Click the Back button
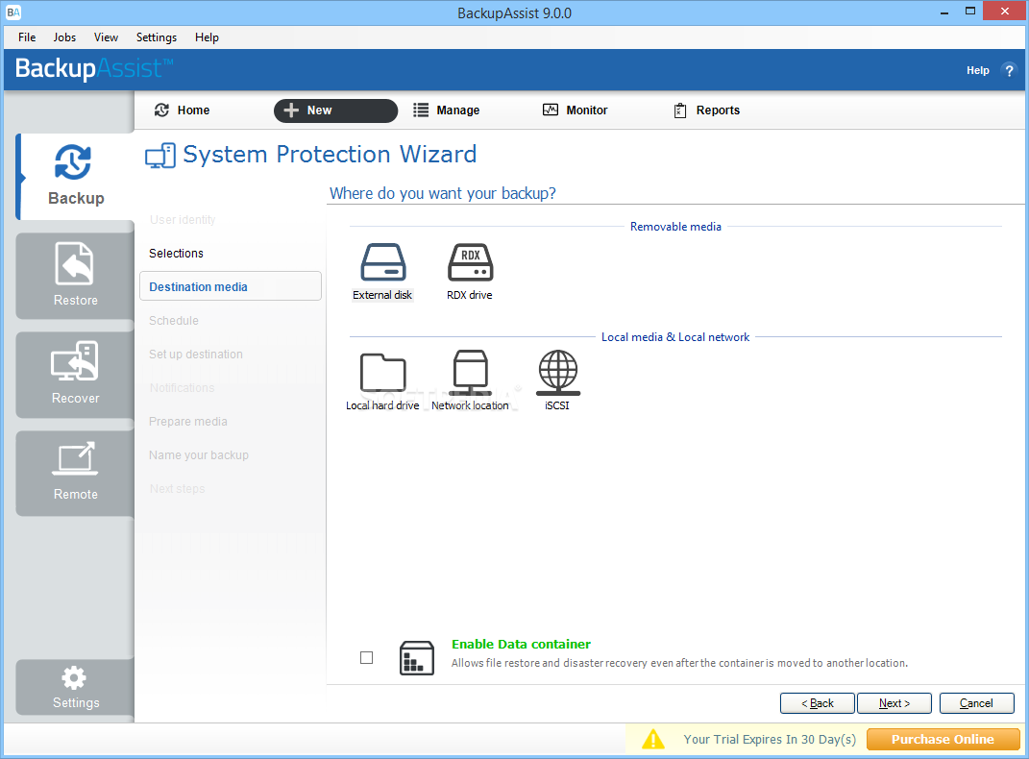This screenshot has height=759, width=1029. [x=817, y=703]
